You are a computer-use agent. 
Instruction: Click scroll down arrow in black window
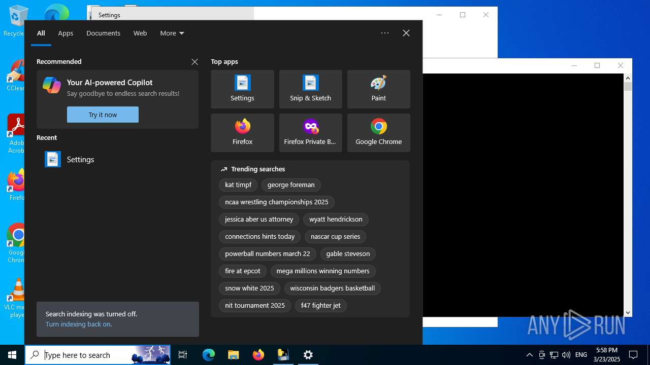(x=628, y=313)
